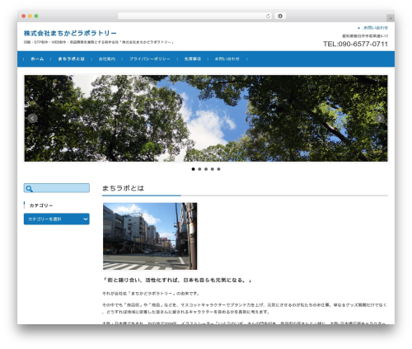Select the first slideshow dot
The width and height of the screenshot is (412, 349).
pos(194,169)
